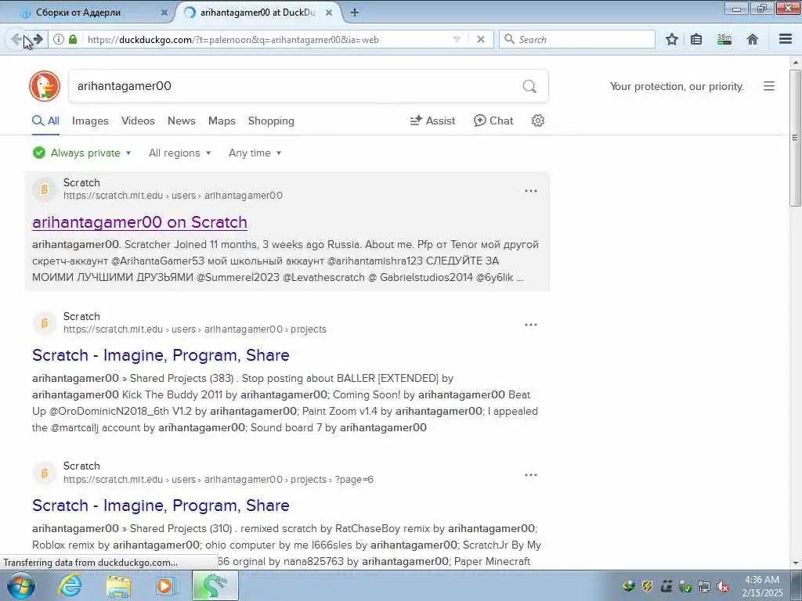Open more options for page=6 result
The image size is (802, 601).
point(531,475)
